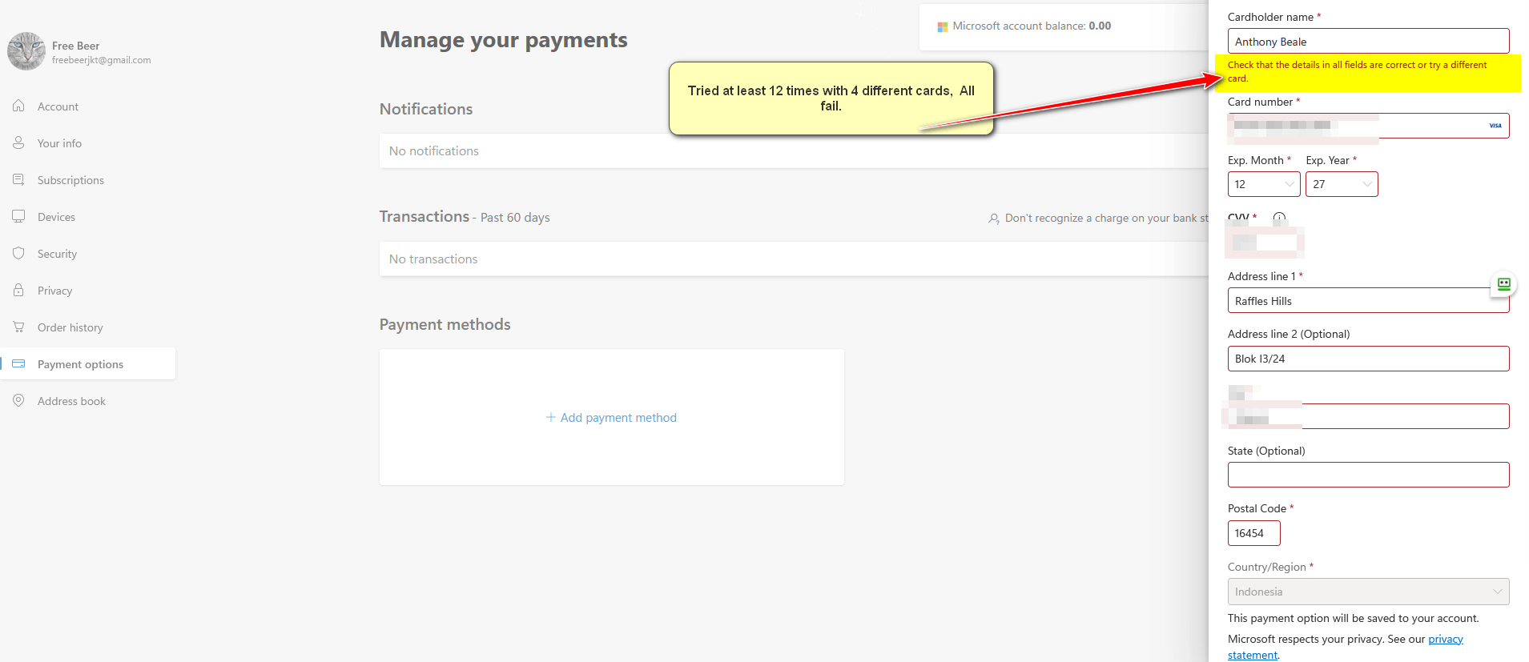Click the Subscriptions icon in sidebar
This screenshot has width=1529, height=662.
18,179
